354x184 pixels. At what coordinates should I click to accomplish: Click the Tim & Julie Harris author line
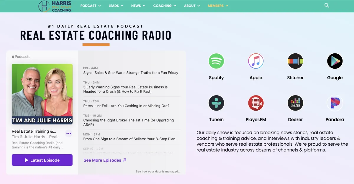click(x=36, y=137)
